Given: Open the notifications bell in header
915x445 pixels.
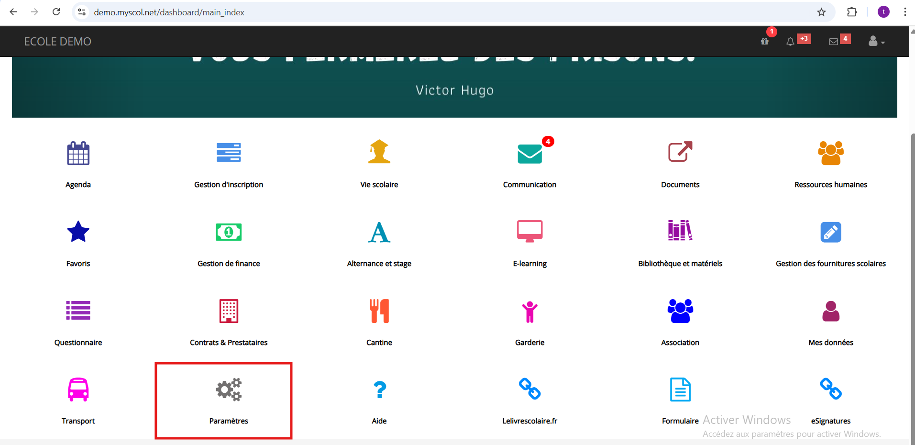Looking at the screenshot, I should click(790, 42).
